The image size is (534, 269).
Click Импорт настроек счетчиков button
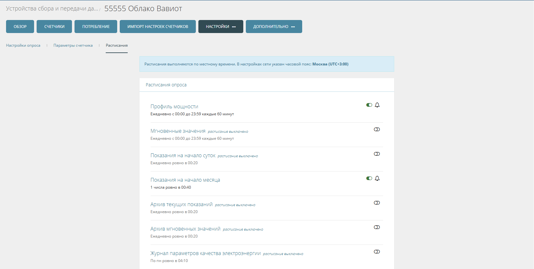[158, 27]
